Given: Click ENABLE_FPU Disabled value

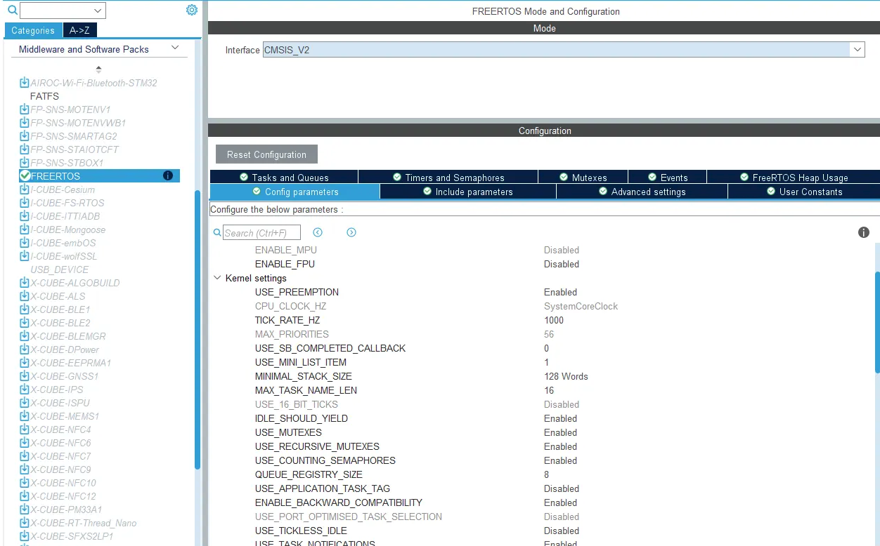Looking at the screenshot, I should point(562,264).
